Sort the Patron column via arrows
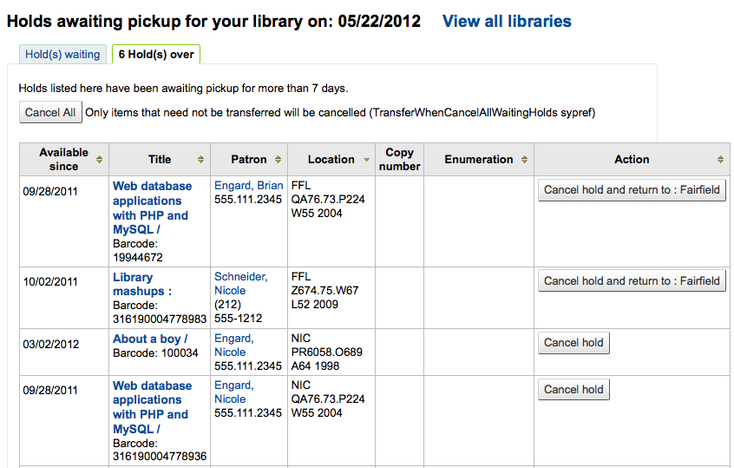 278,160
